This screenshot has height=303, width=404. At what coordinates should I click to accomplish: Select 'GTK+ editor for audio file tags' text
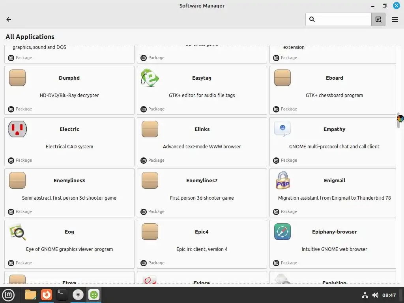[202, 95]
